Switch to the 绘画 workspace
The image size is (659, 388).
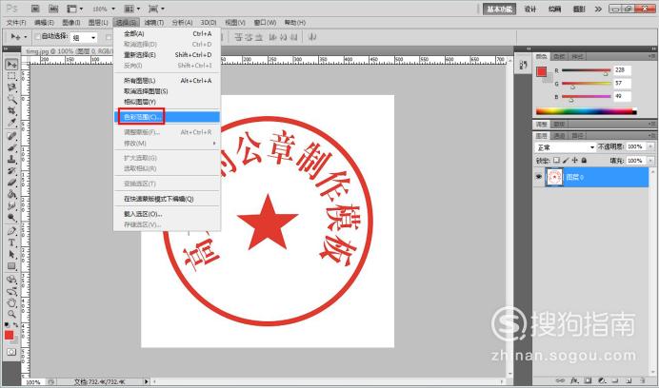click(555, 9)
